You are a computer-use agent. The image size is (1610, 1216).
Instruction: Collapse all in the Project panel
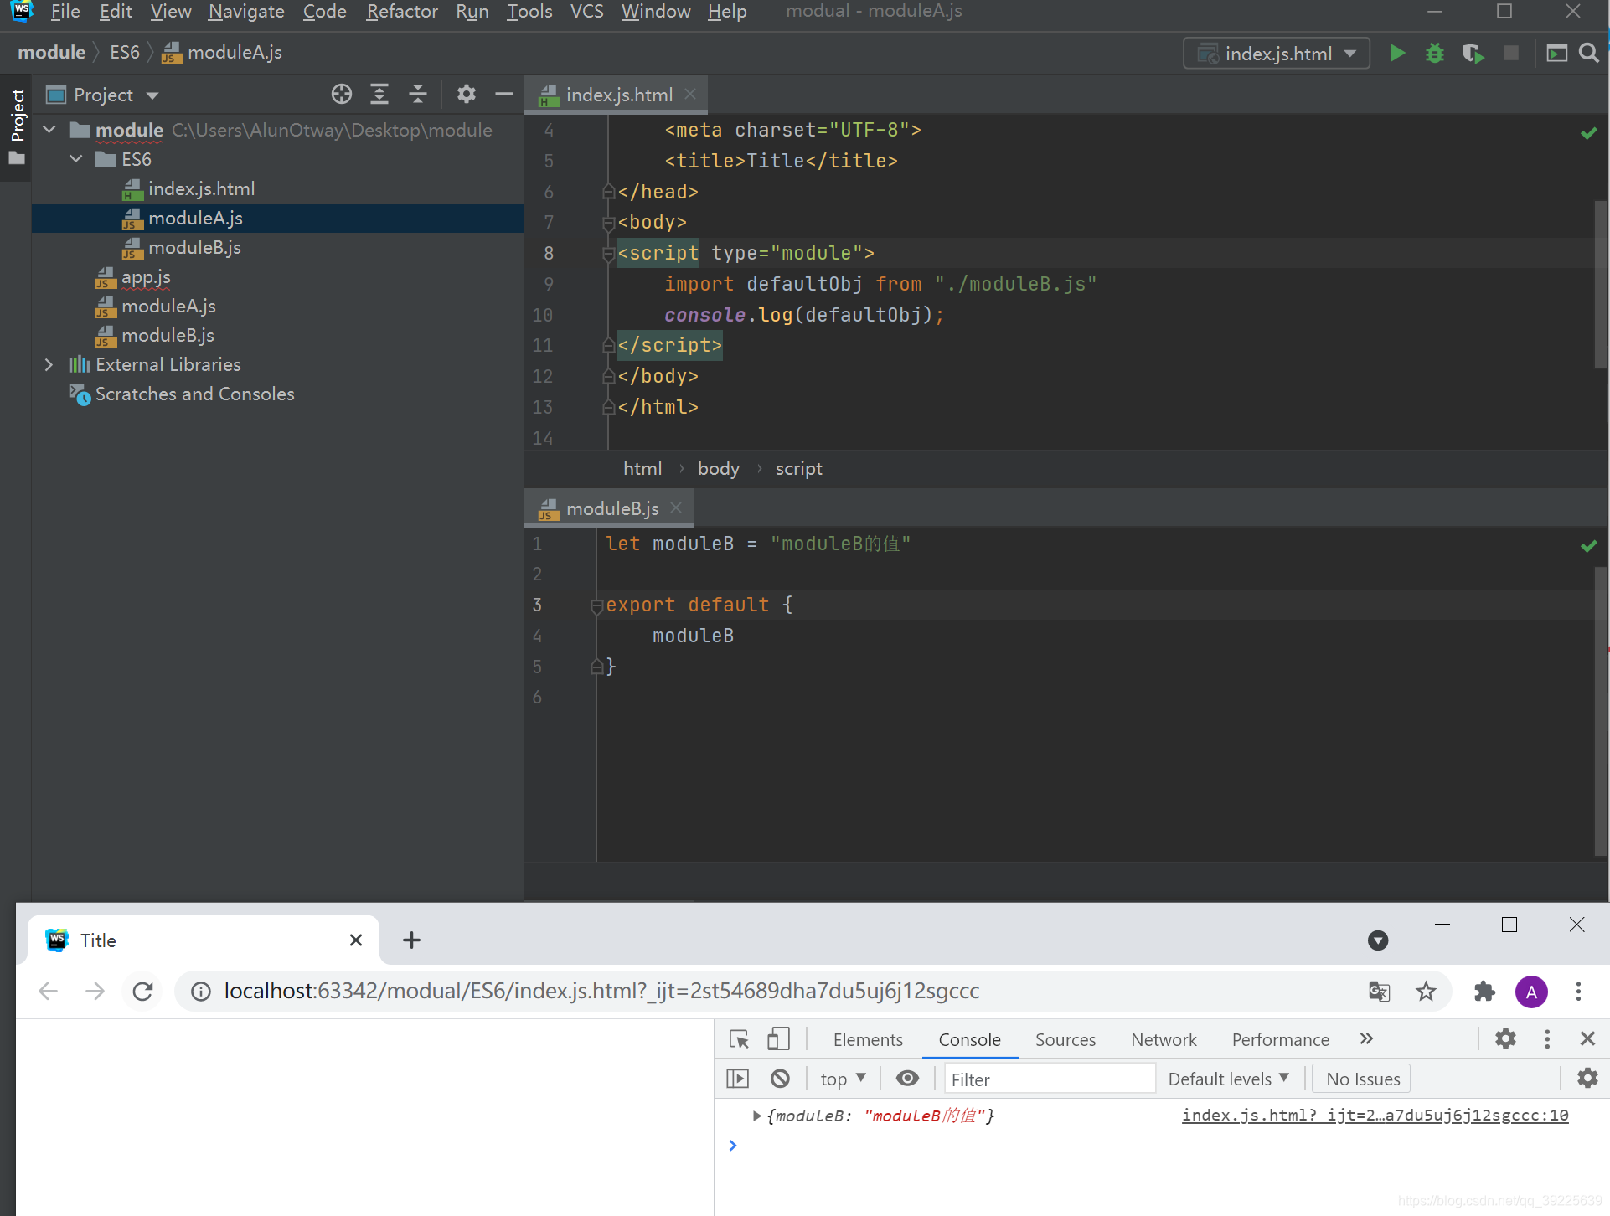417,94
